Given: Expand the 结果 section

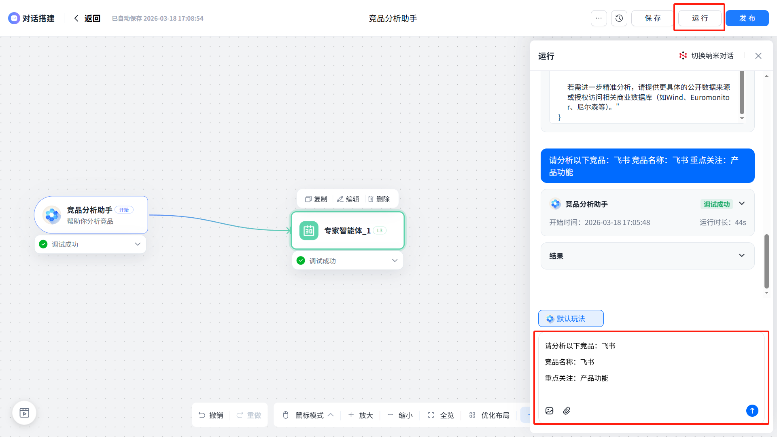Looking at the screenshot, I should point(741,256).
